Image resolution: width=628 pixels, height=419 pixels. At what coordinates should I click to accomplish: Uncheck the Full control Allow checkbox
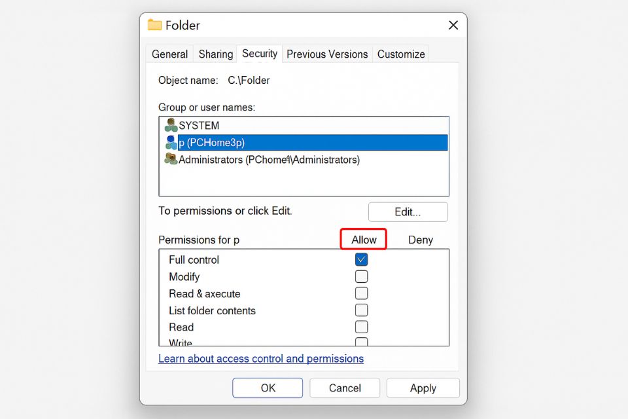tap(362, 259)
